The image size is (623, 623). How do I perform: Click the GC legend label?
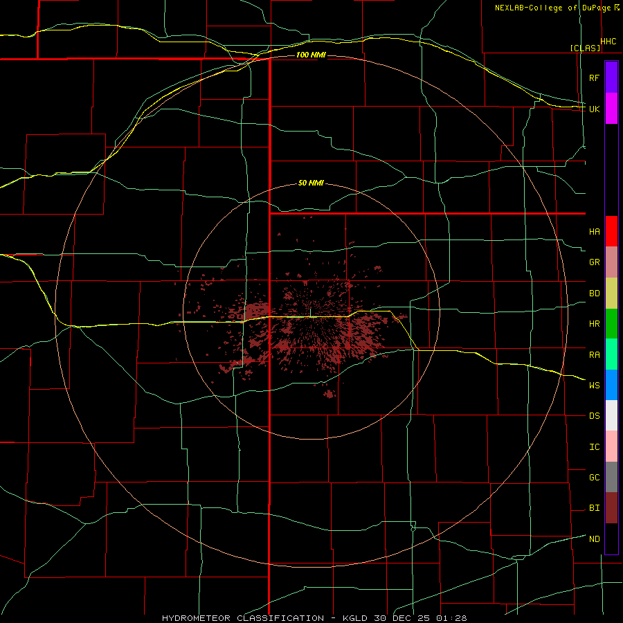coord(595,478)
